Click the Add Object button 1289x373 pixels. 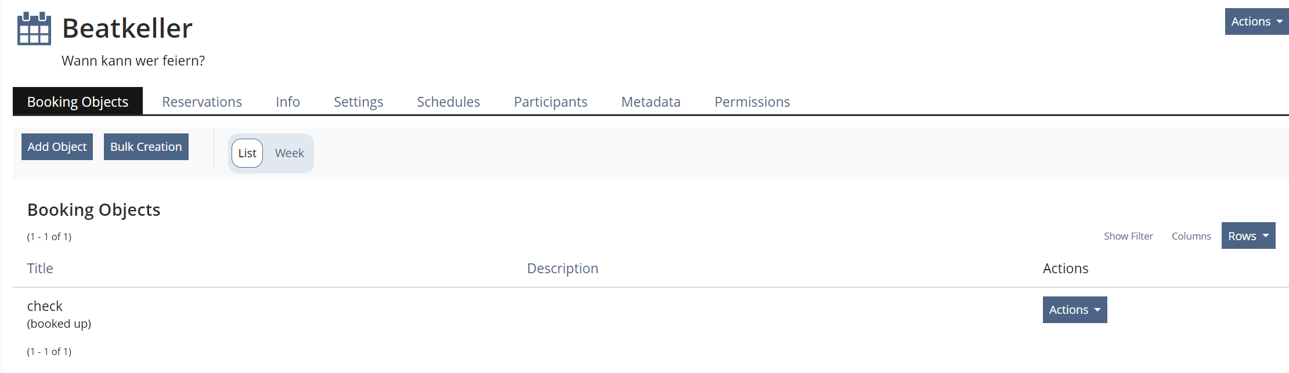[x=57, y=147]
